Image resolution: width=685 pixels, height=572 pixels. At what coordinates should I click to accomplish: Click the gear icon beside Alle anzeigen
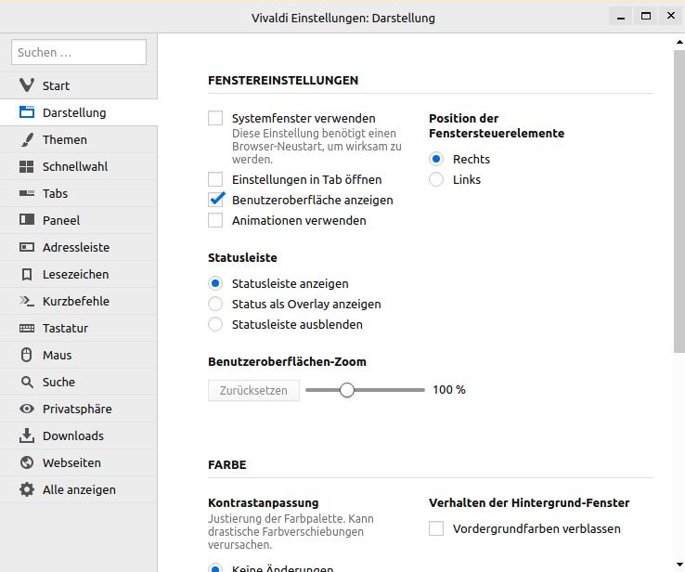pyautogui.click(x=27, y=489)
